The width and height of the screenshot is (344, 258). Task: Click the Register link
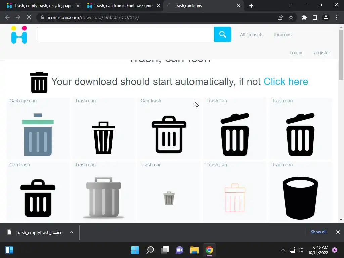coord(321,53)
